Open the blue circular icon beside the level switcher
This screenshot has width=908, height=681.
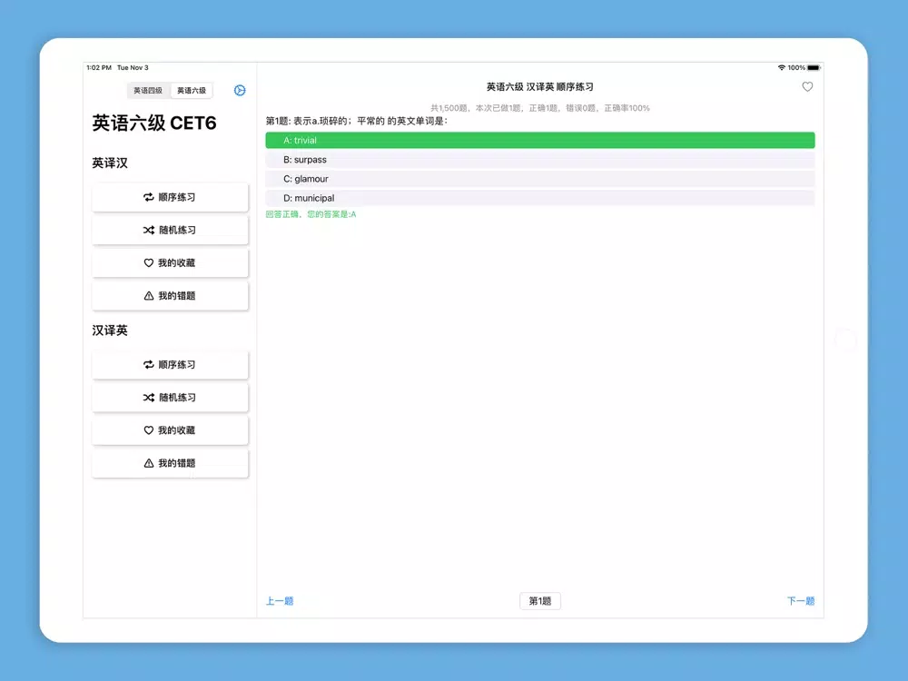(240, 90)
